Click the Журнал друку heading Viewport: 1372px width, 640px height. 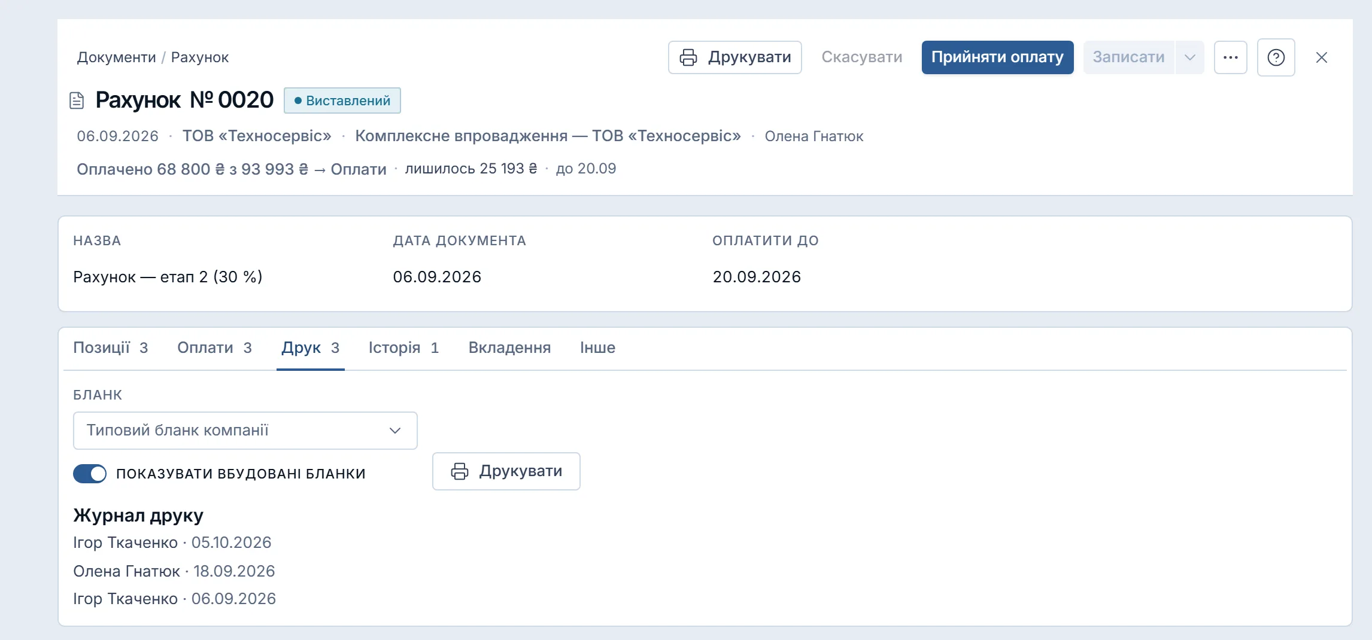[138, 516]
